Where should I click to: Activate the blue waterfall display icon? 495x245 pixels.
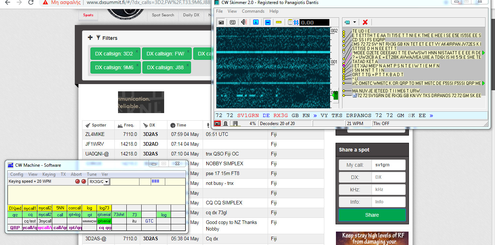pyautogui.click(x=255, y=22)
